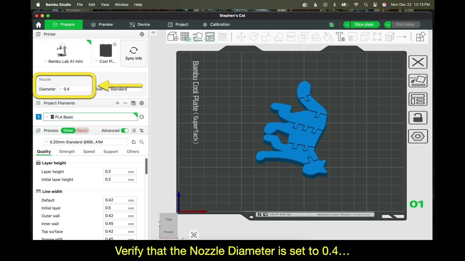This screenshot has width=465, height=261.
Task: Search the process settings
Action: pos(142,142)
